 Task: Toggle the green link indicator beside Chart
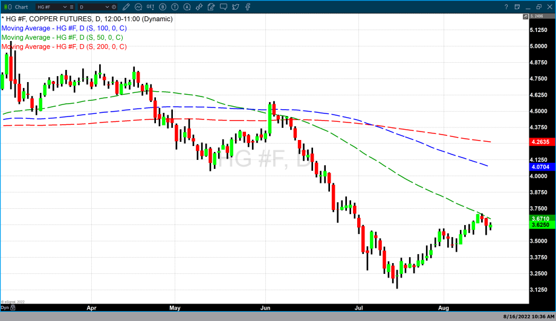(7, 7)
